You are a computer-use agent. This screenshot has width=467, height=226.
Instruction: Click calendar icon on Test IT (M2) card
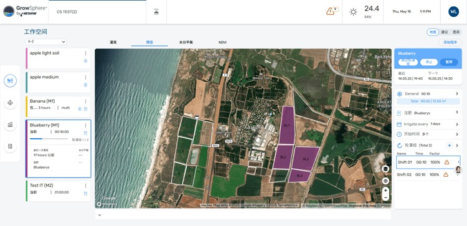tap(85, 194)
